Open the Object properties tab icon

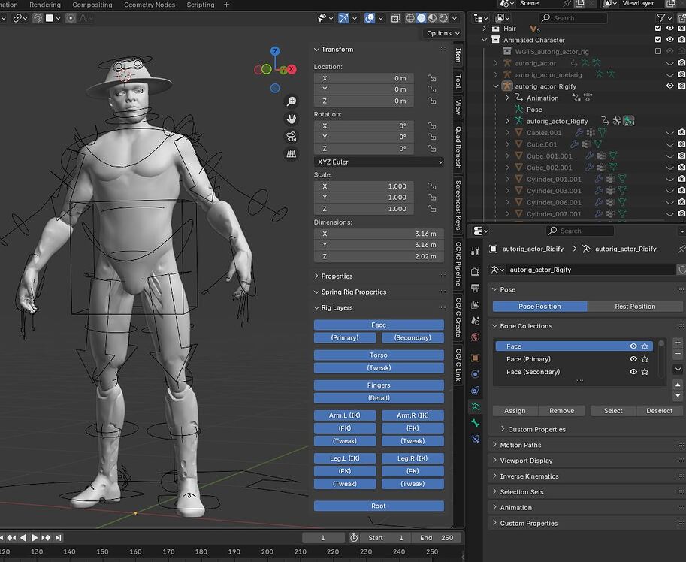coord(476,358)
